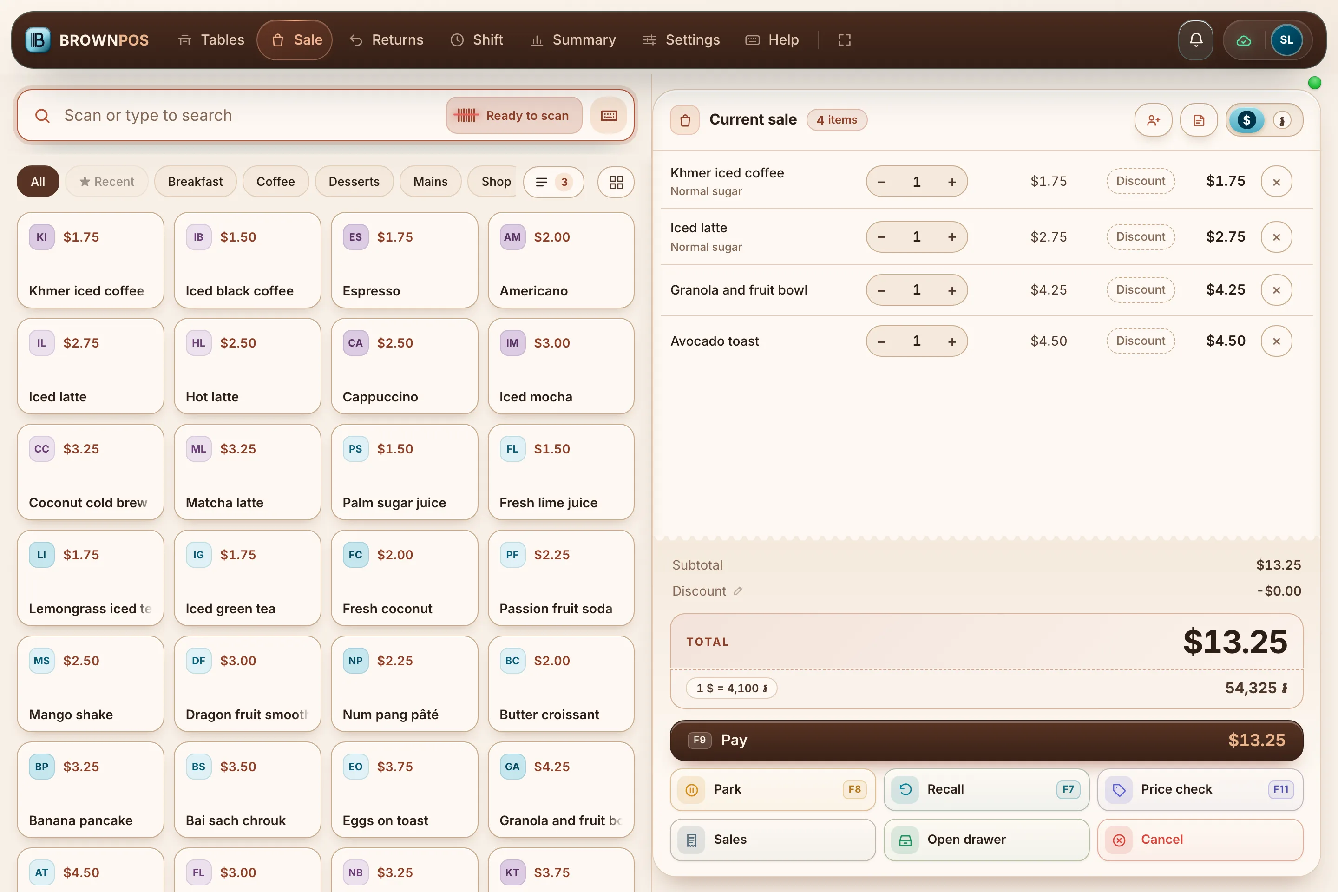Switch sale currency to dollar
This screenshot has width=1338, height=892.
(1246, 120)
